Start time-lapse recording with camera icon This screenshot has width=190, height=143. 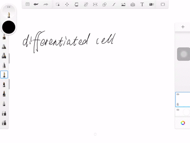pos(152,4)
